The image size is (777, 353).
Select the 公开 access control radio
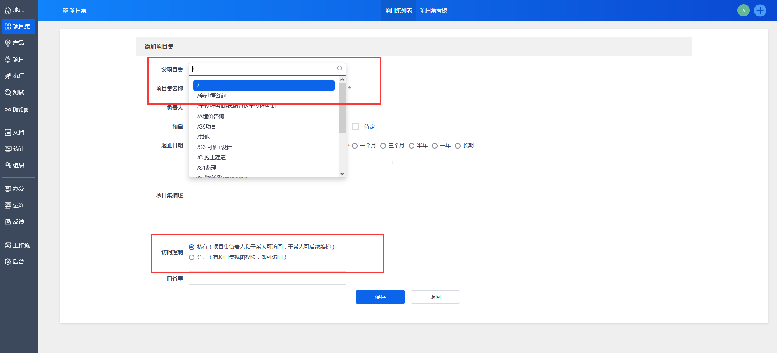click(x=192, y=257)
